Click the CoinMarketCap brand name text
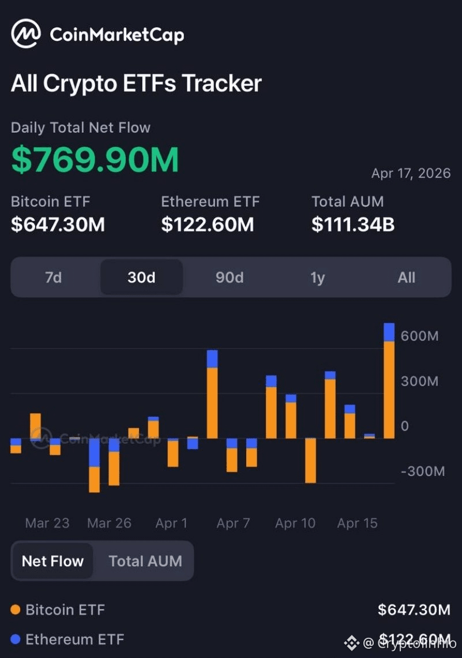 pos(117,35)
